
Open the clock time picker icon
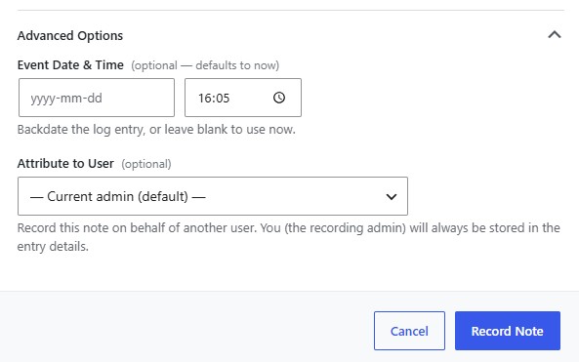click(x=279, y=98)
